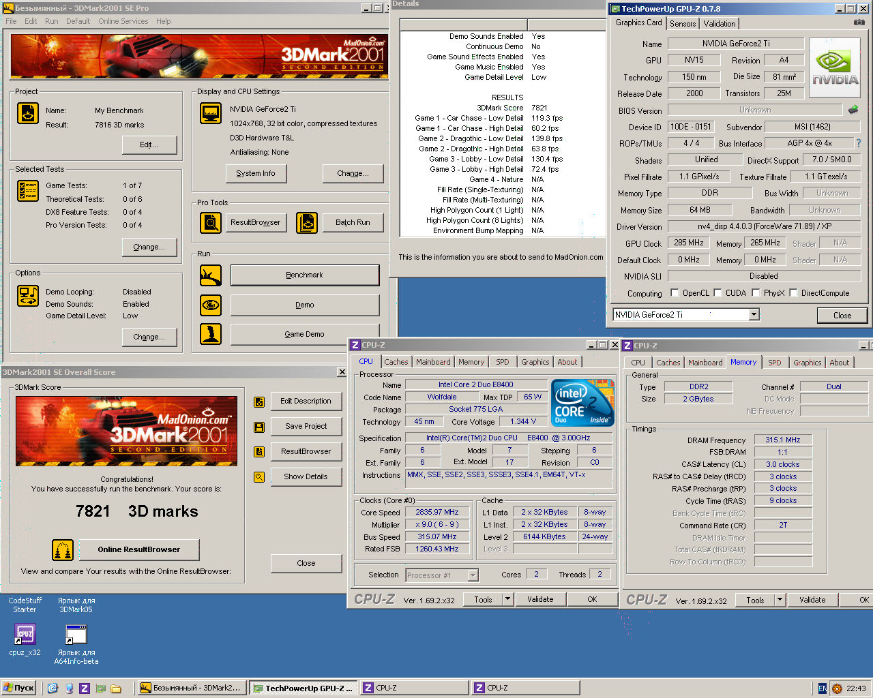Click the Edit... button in Project

click(149, 145)
